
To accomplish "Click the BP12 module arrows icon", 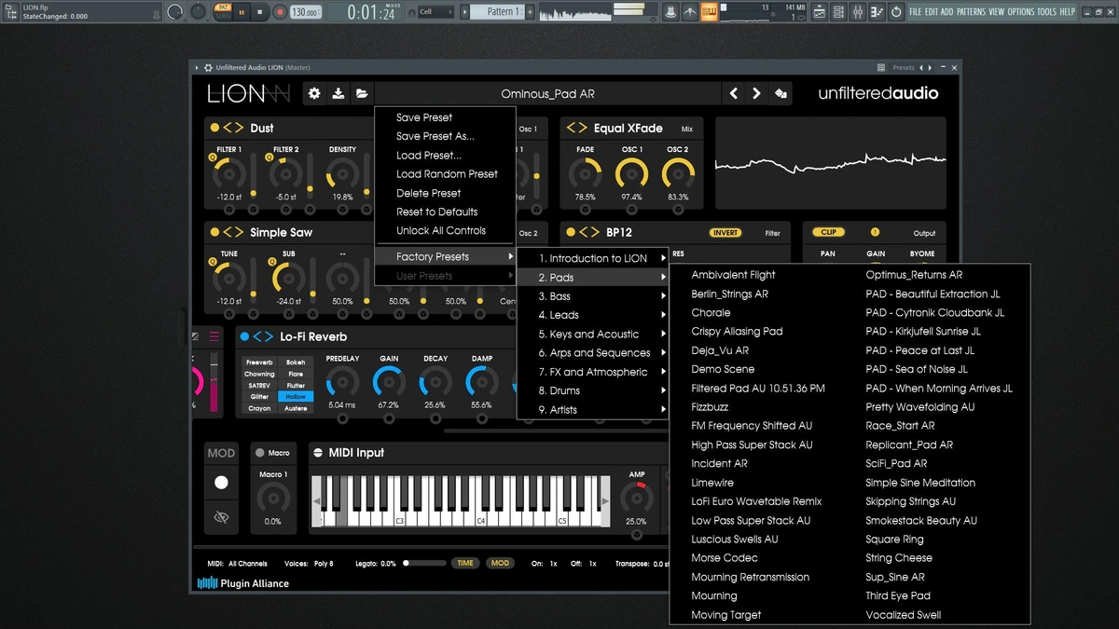I will click(x=589, y=232).
